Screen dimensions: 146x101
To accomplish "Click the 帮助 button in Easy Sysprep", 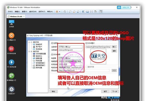I will (x=53, y=91).
